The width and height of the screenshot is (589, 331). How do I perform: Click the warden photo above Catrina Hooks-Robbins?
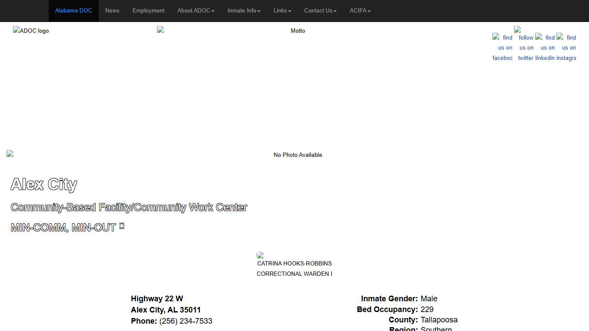point(260,255)
